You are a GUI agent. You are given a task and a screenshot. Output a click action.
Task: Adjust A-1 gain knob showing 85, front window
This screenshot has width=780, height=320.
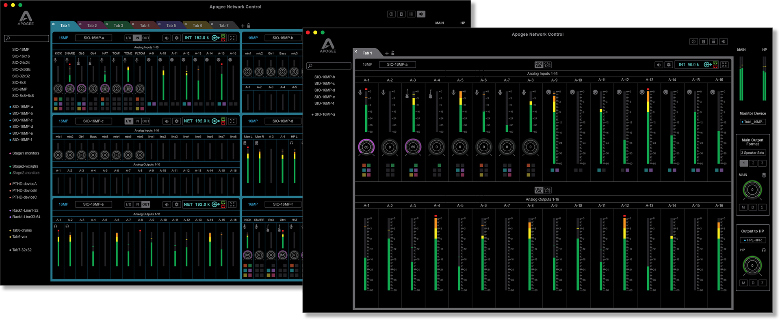(x=366, y=147)
